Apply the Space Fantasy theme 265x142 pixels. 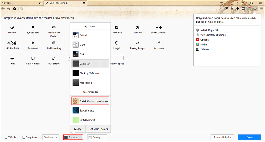[x=90, y=110]
